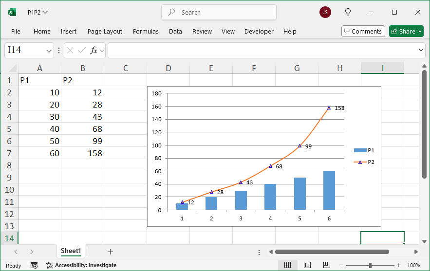
Task: Click the Accessibility Investigate status icon
Action: coord(81,265)
